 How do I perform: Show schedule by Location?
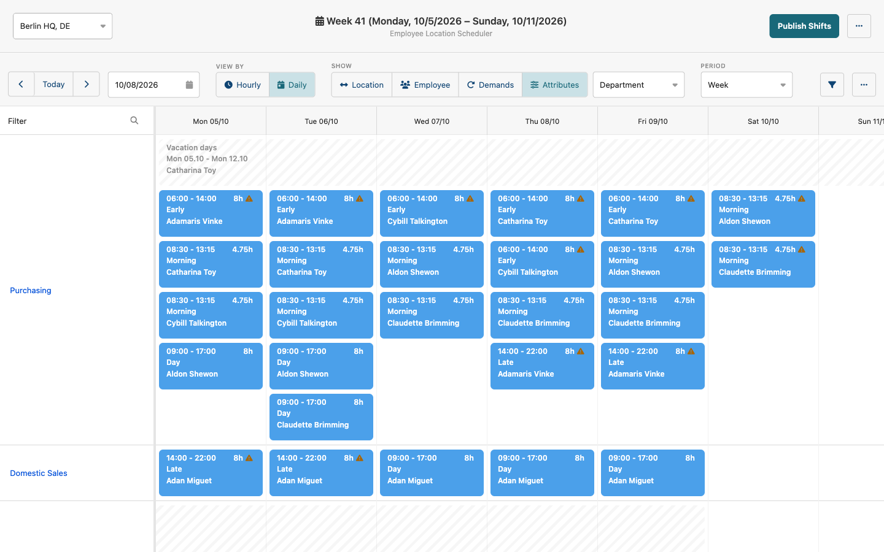click(362, 85)
